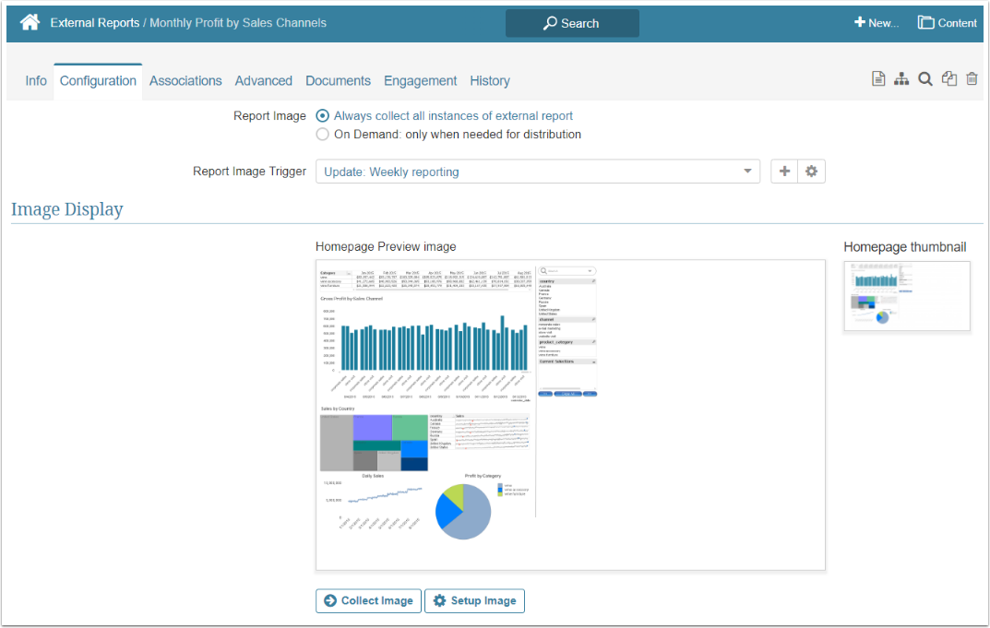Open the hierarchy tree icon

tap(901, 80)
